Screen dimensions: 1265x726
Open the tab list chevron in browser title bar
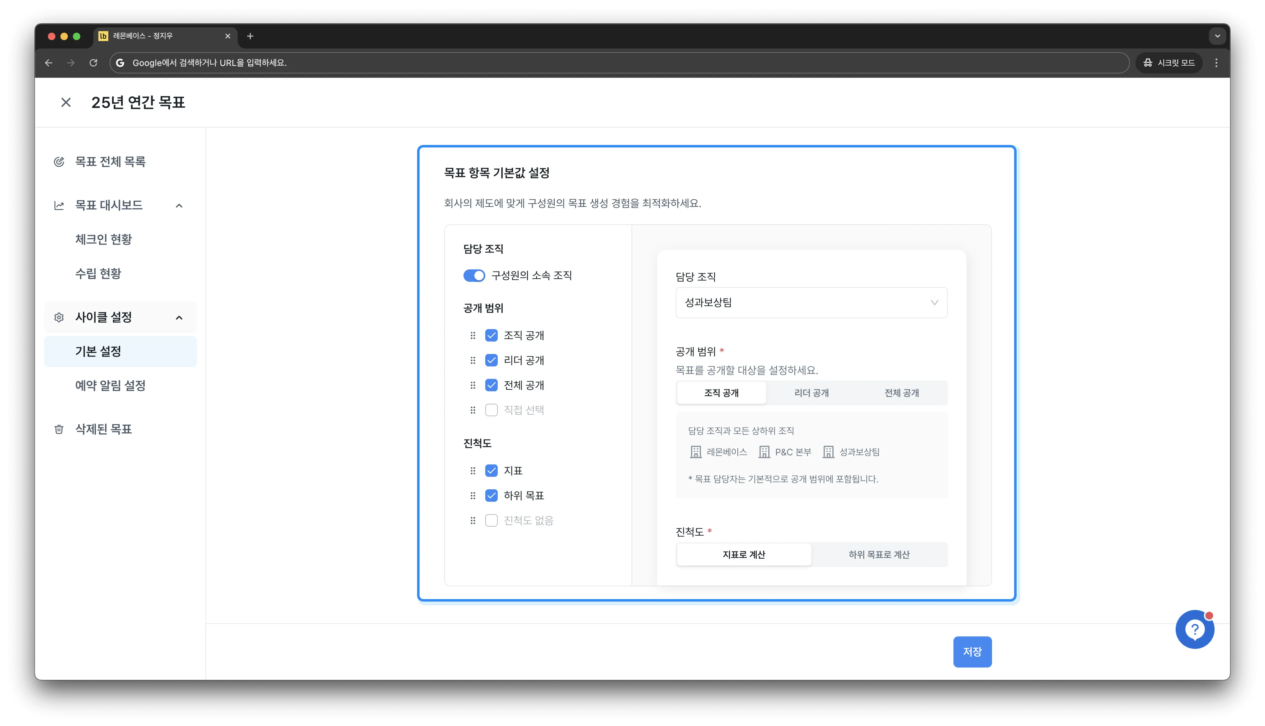coord(1217,36)
